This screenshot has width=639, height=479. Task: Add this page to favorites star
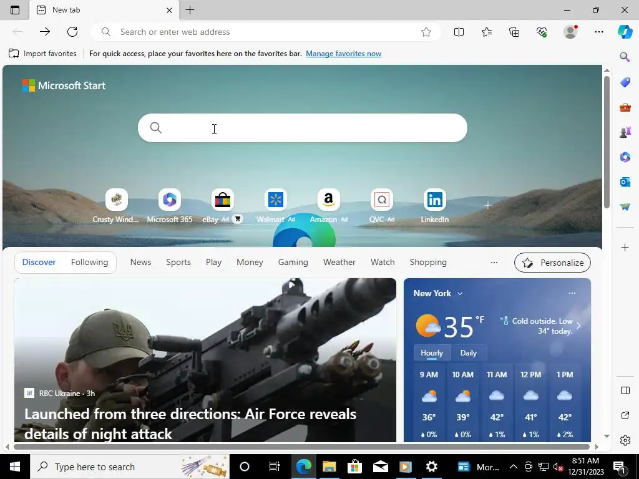tap(426, 32)
